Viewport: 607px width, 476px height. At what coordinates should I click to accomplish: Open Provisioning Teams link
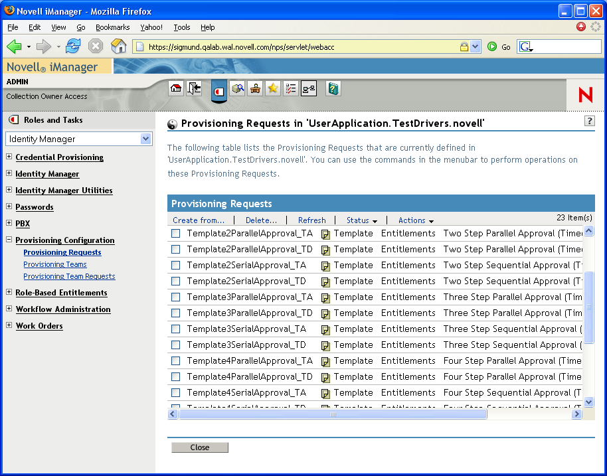click(55, 264)
